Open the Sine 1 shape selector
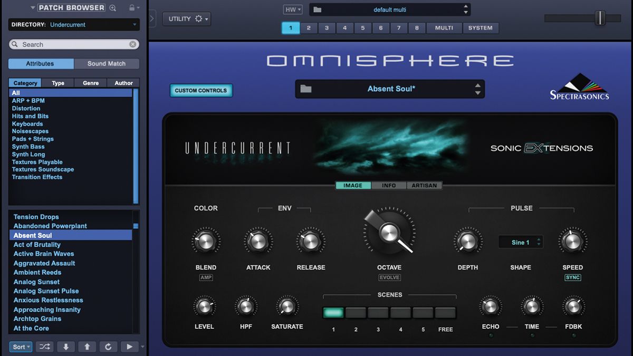 click(521, 242)
